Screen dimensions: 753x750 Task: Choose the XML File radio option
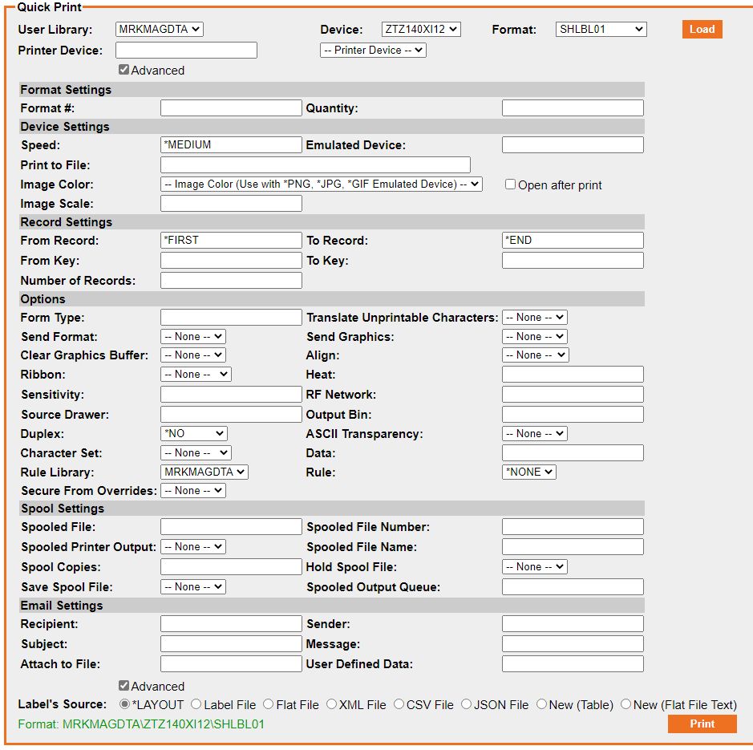point(331,703)
